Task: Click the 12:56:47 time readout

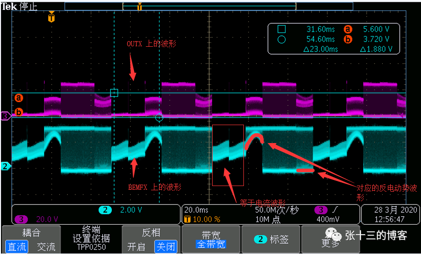Action: click(389, 220)
